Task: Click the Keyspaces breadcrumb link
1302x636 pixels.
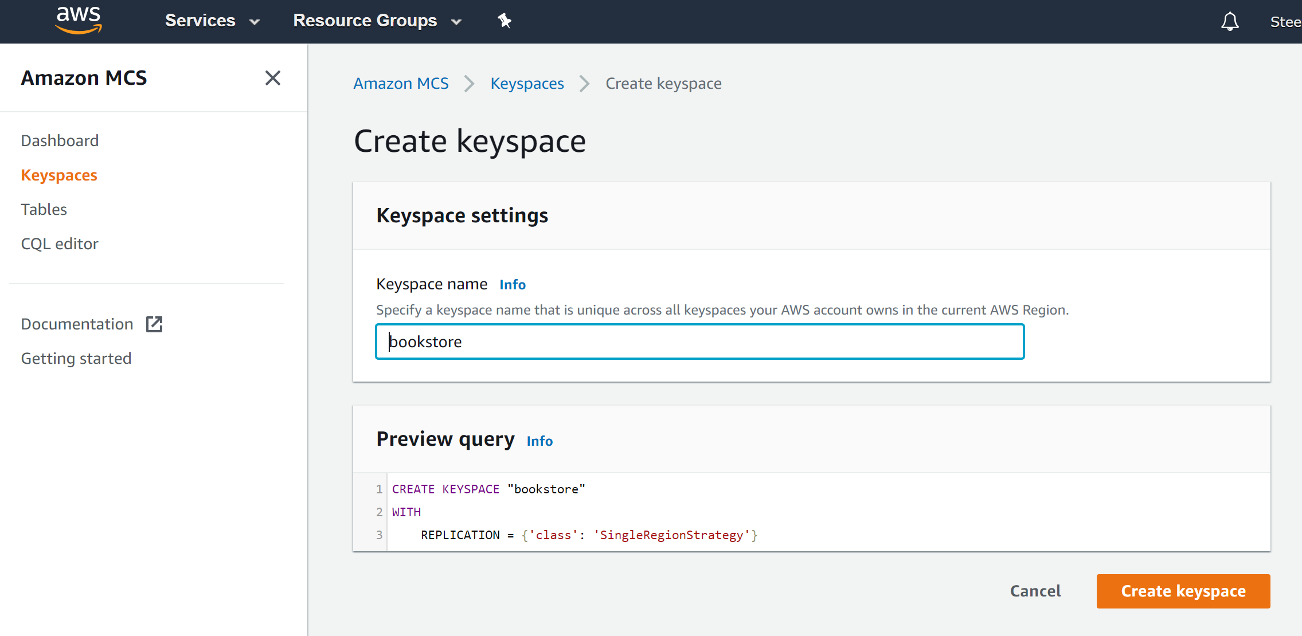Action: click(527, 84)
